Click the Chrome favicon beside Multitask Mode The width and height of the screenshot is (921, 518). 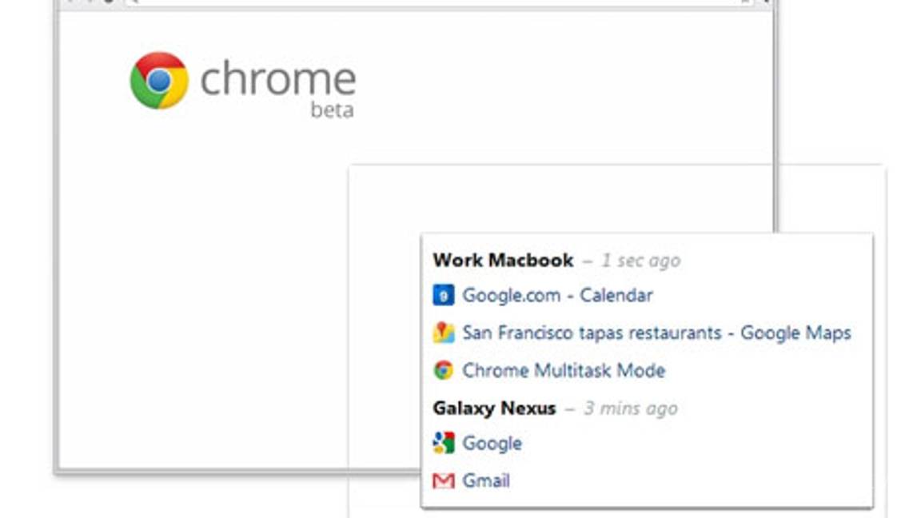coord(444,371)
